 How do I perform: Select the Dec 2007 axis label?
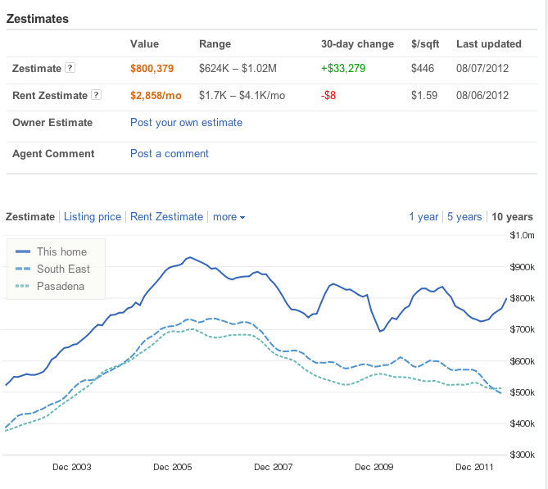pyautogui.click(x=274, y=467)
